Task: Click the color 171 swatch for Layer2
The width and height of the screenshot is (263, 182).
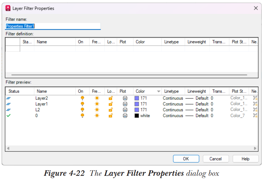Action: (137, 98)
